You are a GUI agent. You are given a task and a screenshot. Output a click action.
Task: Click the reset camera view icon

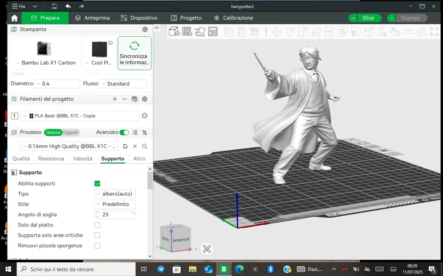click(206, 249)
